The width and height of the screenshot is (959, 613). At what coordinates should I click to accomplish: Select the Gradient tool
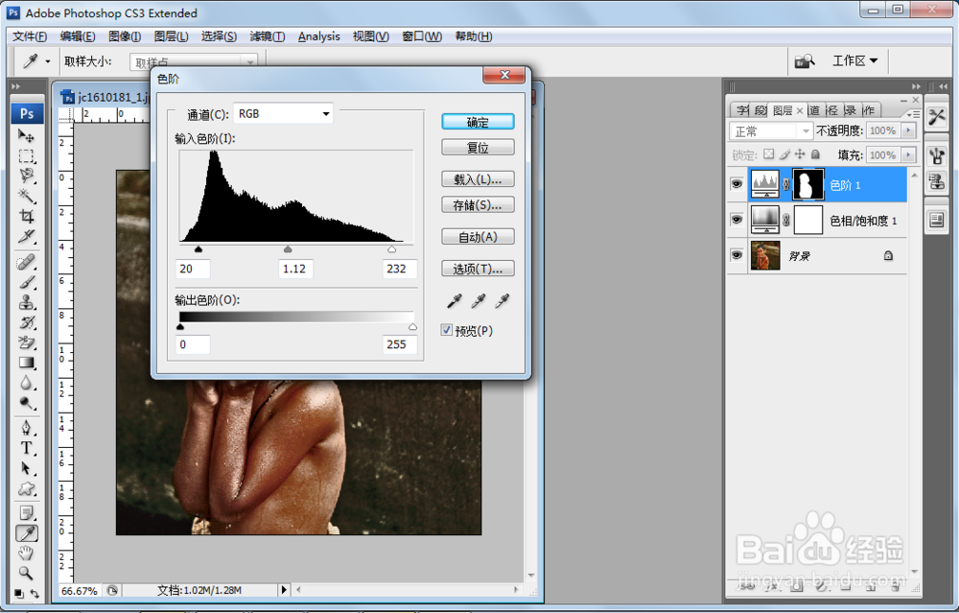pyautogui.click(x=27, y=363)
